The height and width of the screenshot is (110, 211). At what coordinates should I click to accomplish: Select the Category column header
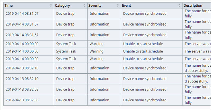click(x=71, y=6)
